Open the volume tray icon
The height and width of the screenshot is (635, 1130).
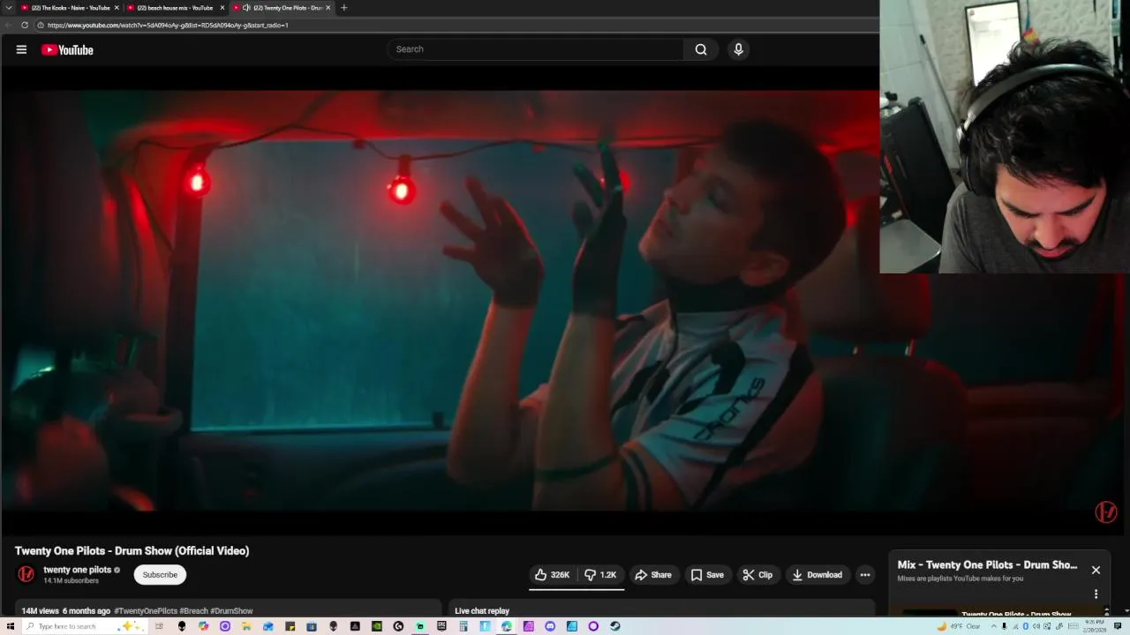pyautogui.click(x=1036, y=626)
